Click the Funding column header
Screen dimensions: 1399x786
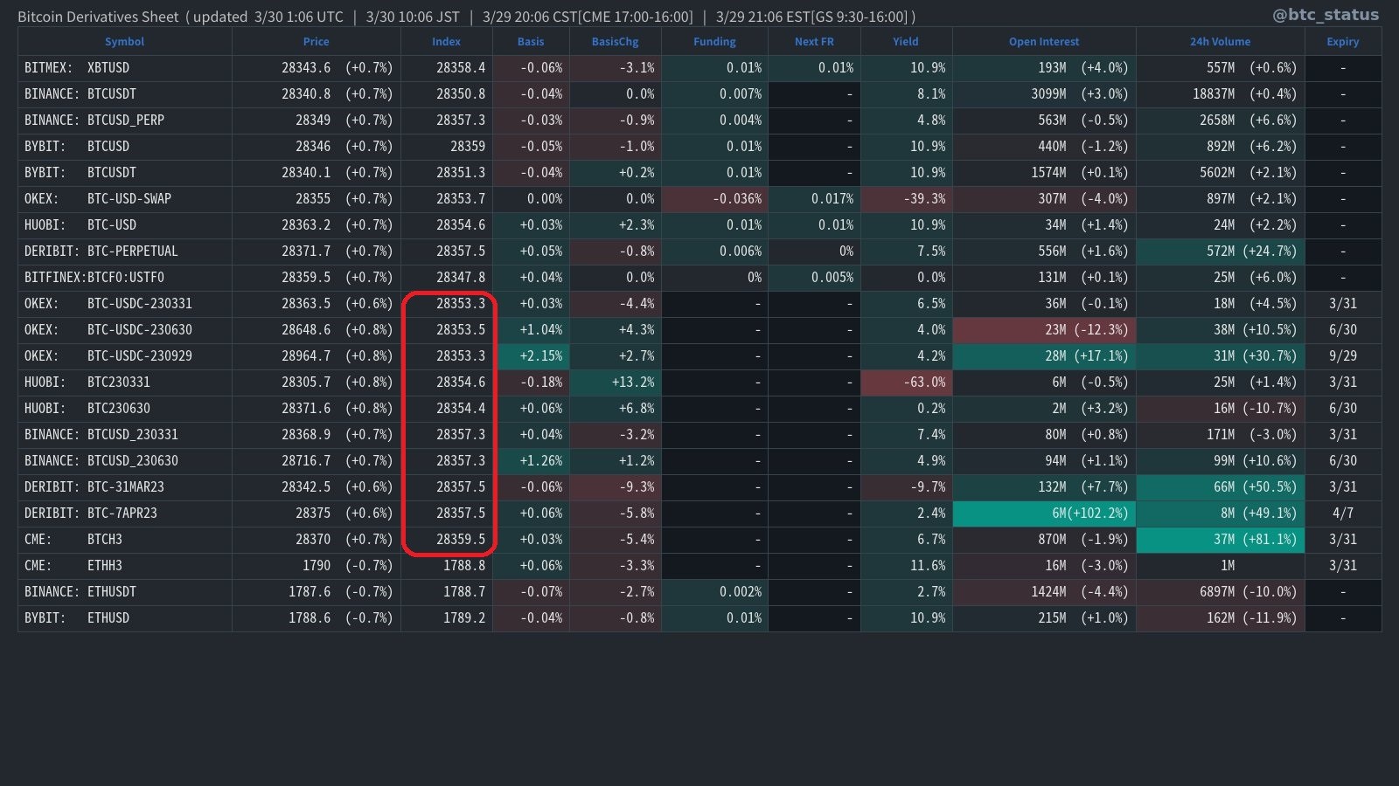click(x=714, y=42)
